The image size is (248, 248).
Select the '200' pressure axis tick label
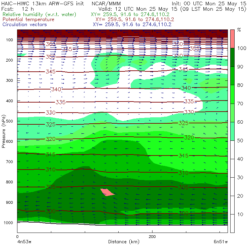click(9, 60)
